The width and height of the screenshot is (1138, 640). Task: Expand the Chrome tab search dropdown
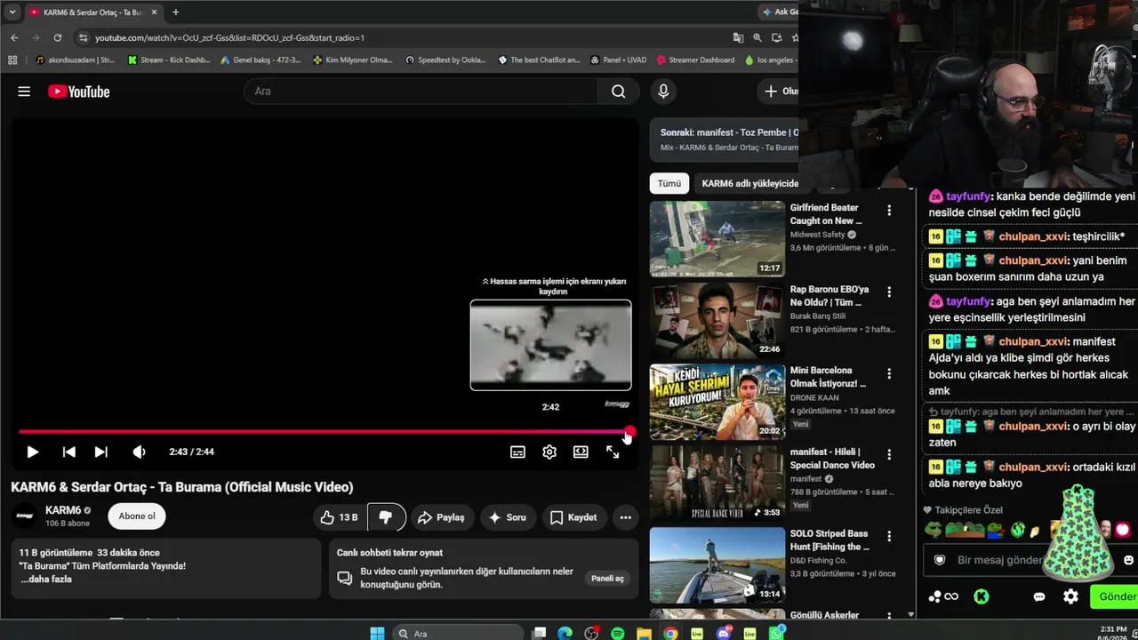[12, 12]
